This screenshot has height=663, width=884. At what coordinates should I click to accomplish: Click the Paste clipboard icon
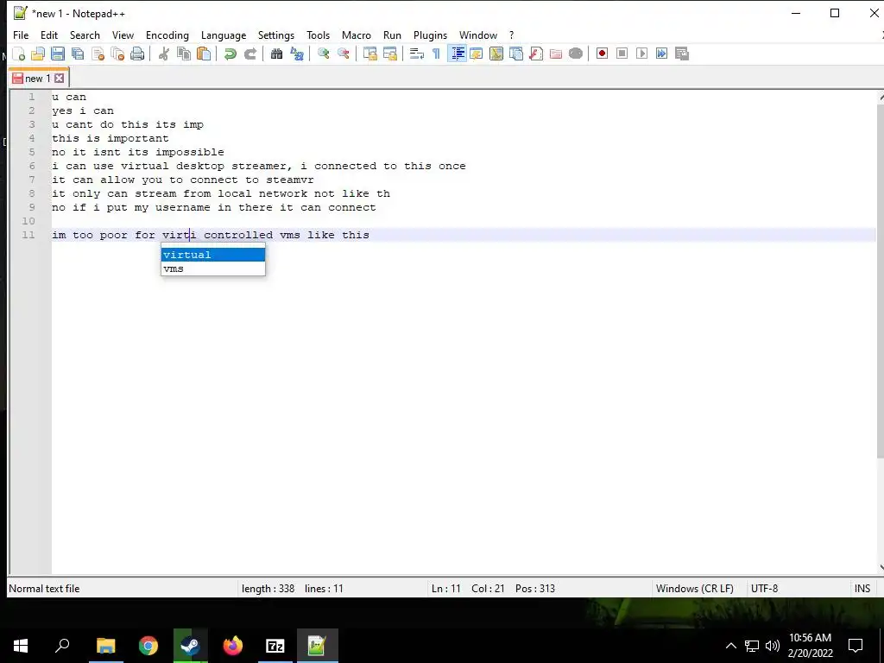point(204,54)
